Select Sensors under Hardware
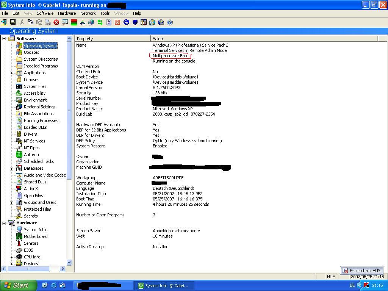Viewport: 388px width, 291px height. point(31,243)
